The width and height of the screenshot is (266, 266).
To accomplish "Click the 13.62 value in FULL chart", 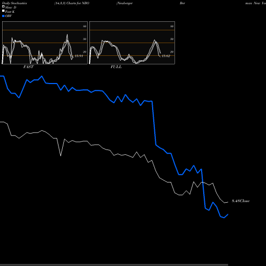I will (x=166, y=56).
